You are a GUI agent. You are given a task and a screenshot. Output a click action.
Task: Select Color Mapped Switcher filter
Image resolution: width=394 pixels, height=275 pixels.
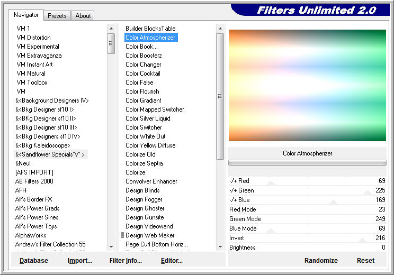[x=155, y=109]
